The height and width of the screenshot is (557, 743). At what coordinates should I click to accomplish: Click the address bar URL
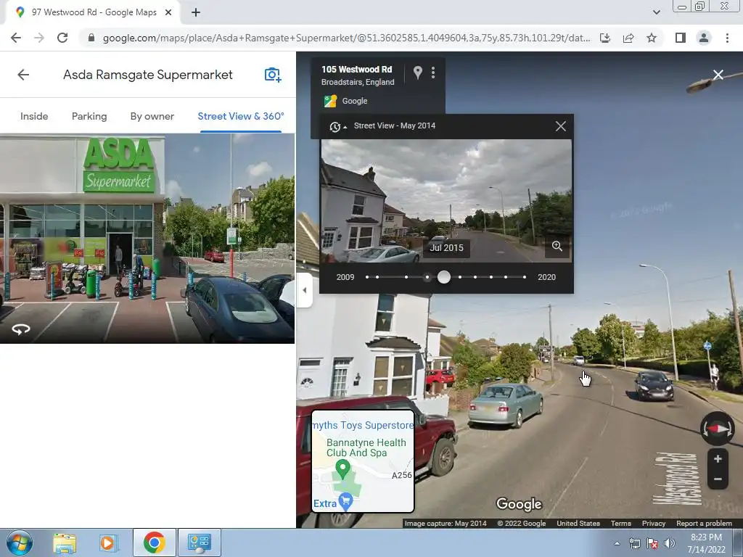click(346, 38)
